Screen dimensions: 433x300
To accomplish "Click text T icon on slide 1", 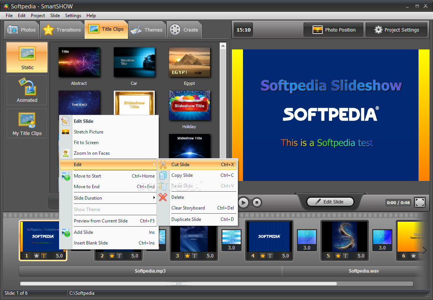I will pos(44,256).
